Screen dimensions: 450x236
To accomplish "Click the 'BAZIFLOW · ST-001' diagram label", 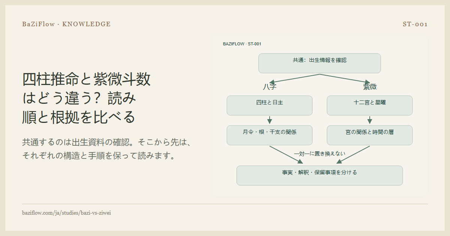I will click(242, 44).
